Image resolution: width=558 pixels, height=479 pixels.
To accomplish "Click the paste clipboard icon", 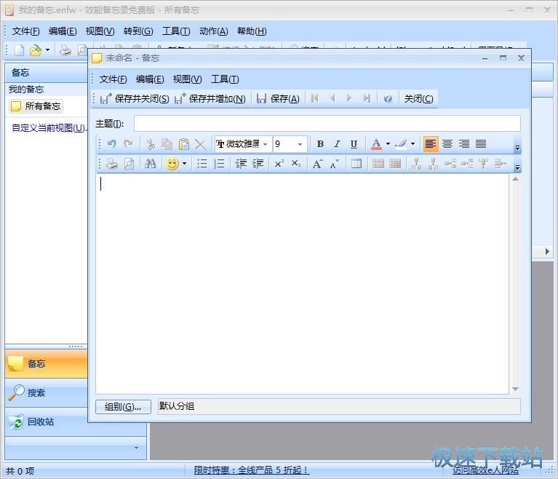I will (183, 144).
